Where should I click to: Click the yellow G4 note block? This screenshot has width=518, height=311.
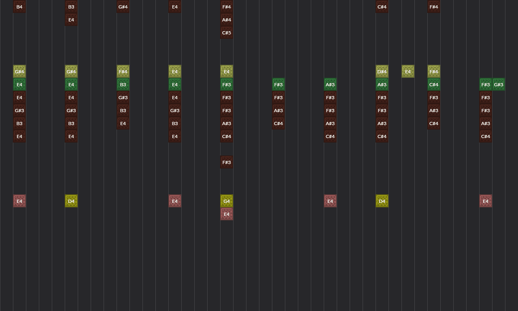(x=227, y=201)
